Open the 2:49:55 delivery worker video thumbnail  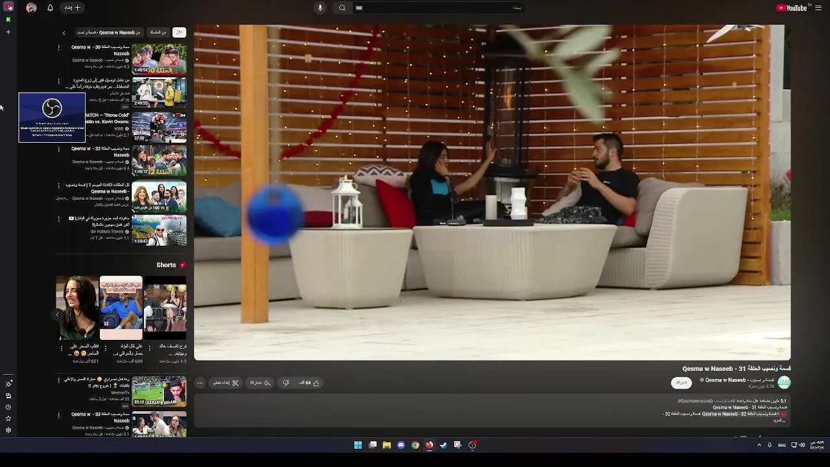coord(159,93)
